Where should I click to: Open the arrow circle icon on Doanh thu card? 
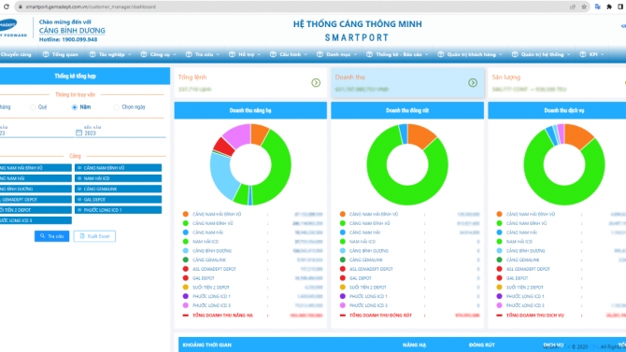[x=473, y=82]
